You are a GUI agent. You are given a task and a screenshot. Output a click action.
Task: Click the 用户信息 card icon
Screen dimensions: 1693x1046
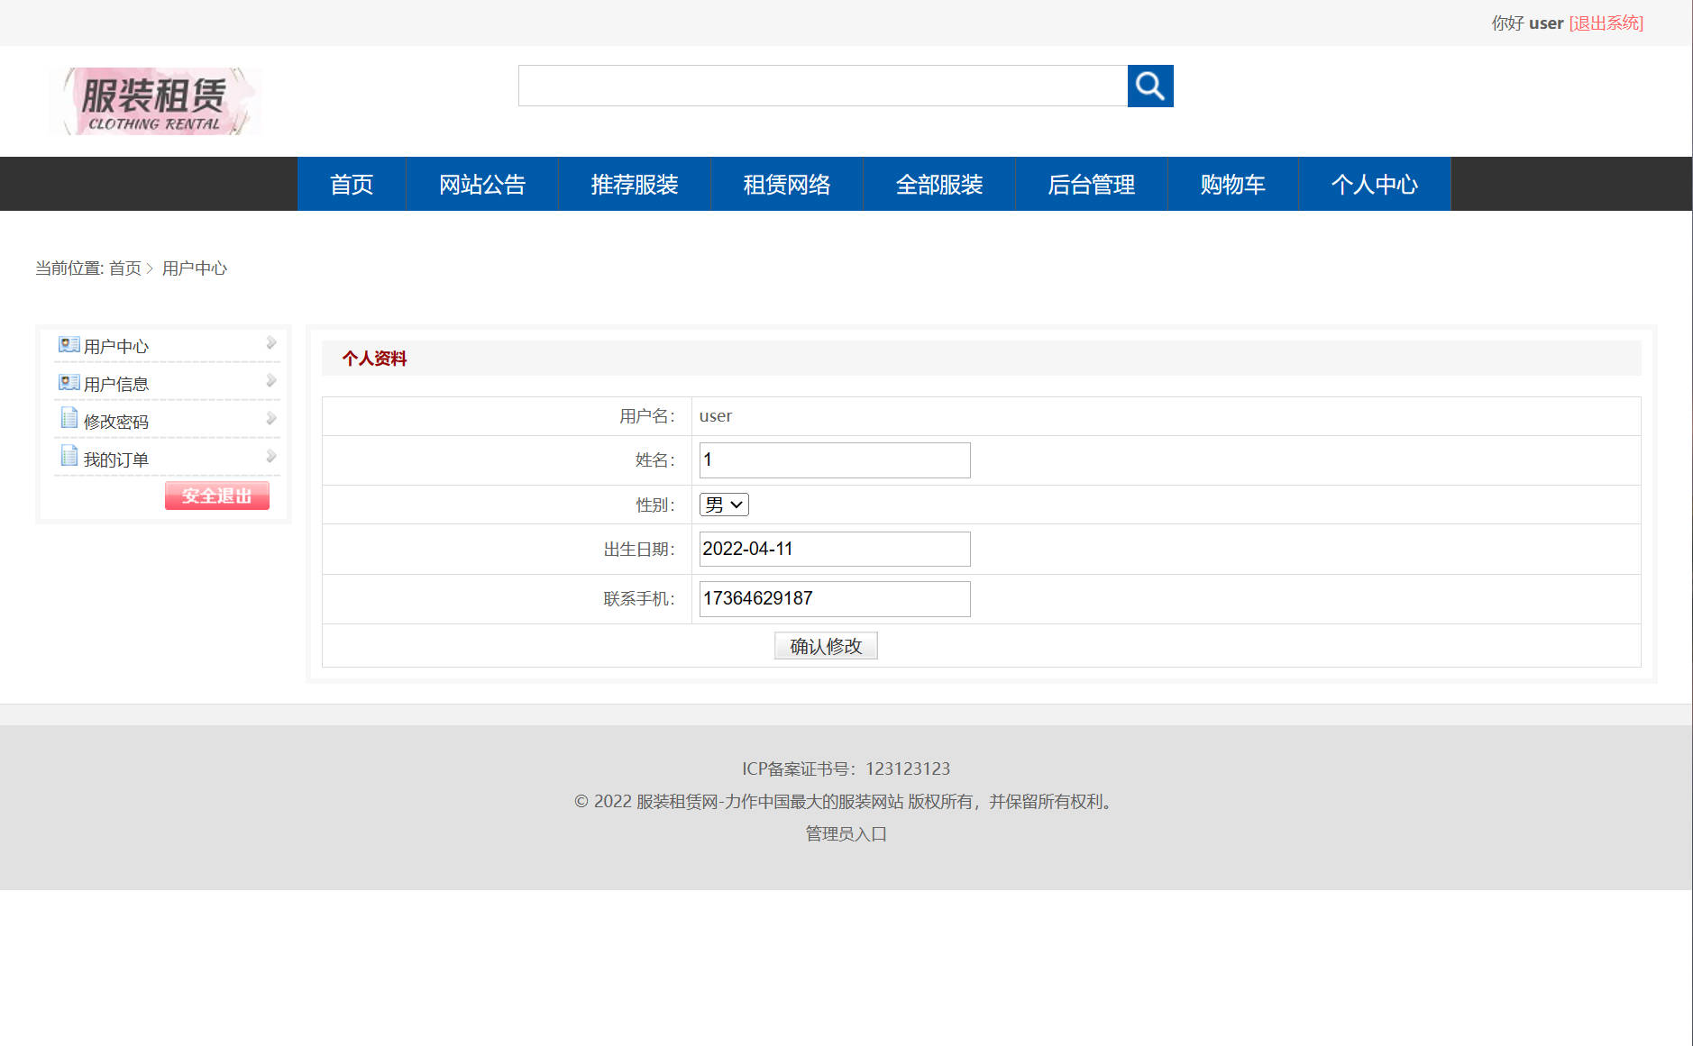(x=69, y=381)
